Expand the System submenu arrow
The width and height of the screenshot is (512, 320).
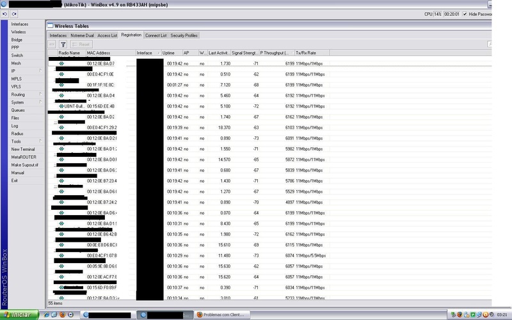(40, 102)
